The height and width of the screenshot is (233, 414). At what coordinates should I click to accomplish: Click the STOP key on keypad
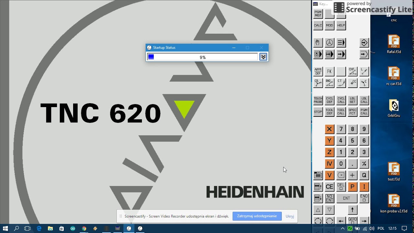tap(318, 112)
